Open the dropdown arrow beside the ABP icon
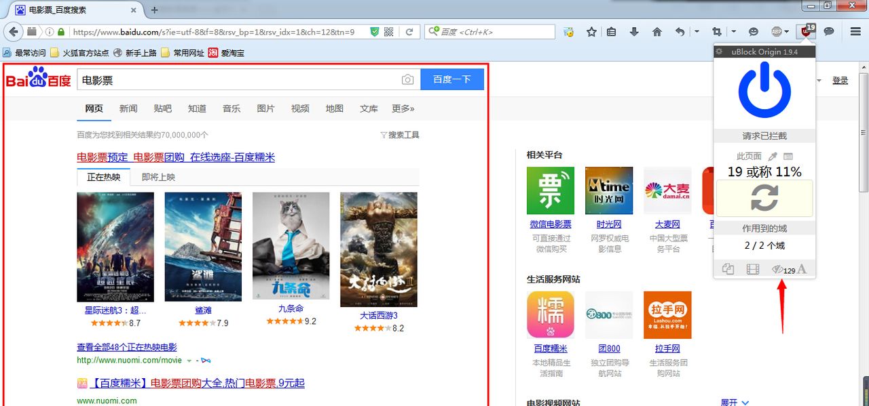Viewport: 869px width, 406px height. tap(786, 32)
